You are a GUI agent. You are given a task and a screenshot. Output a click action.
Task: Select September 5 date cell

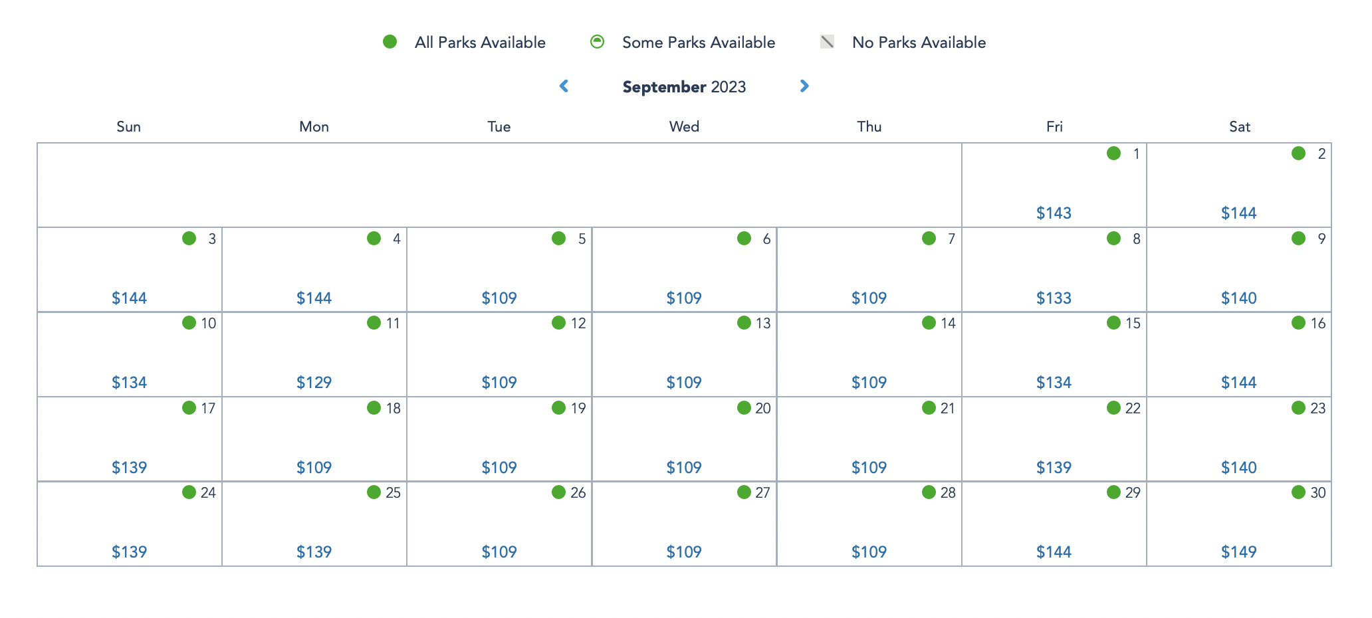click(x=499, y=269)
